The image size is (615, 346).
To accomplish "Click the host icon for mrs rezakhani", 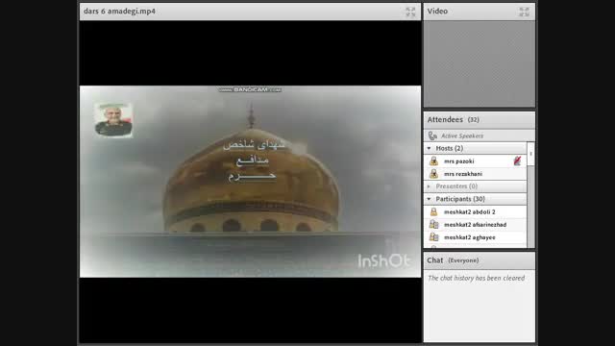I will [x=433, y=173].
